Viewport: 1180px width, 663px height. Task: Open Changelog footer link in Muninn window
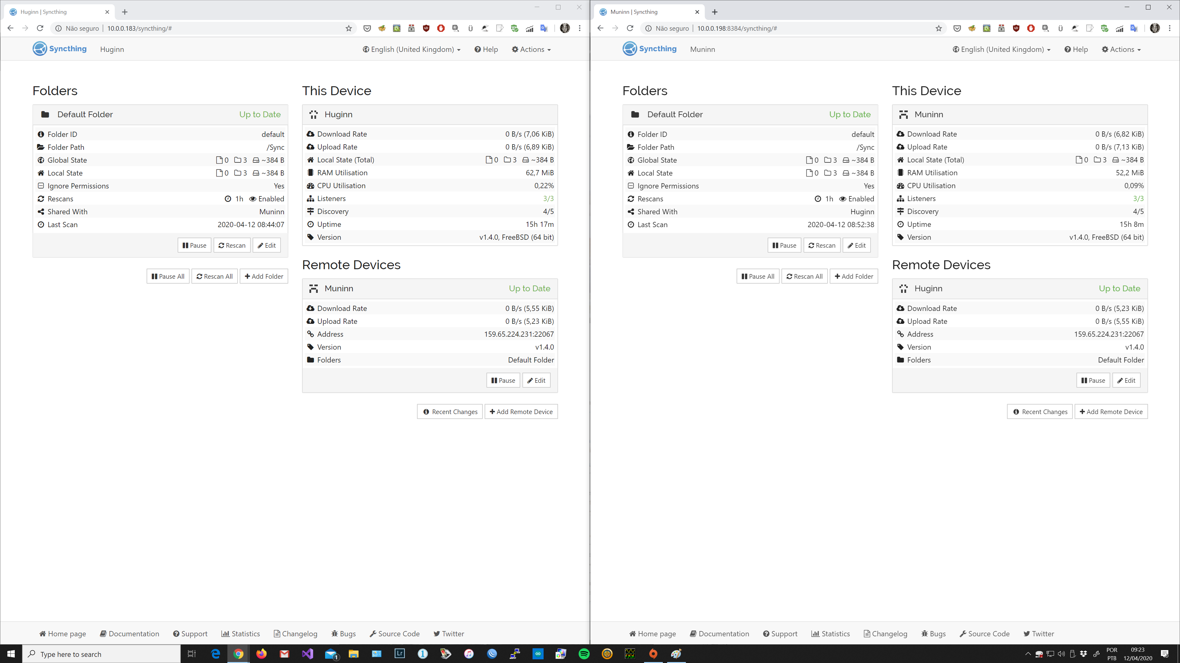pyautogui.click(x=885, y=634)
